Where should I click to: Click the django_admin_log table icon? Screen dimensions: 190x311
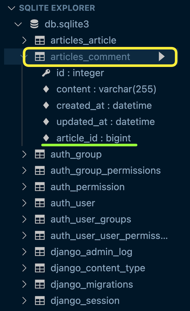tap(40, 252)
